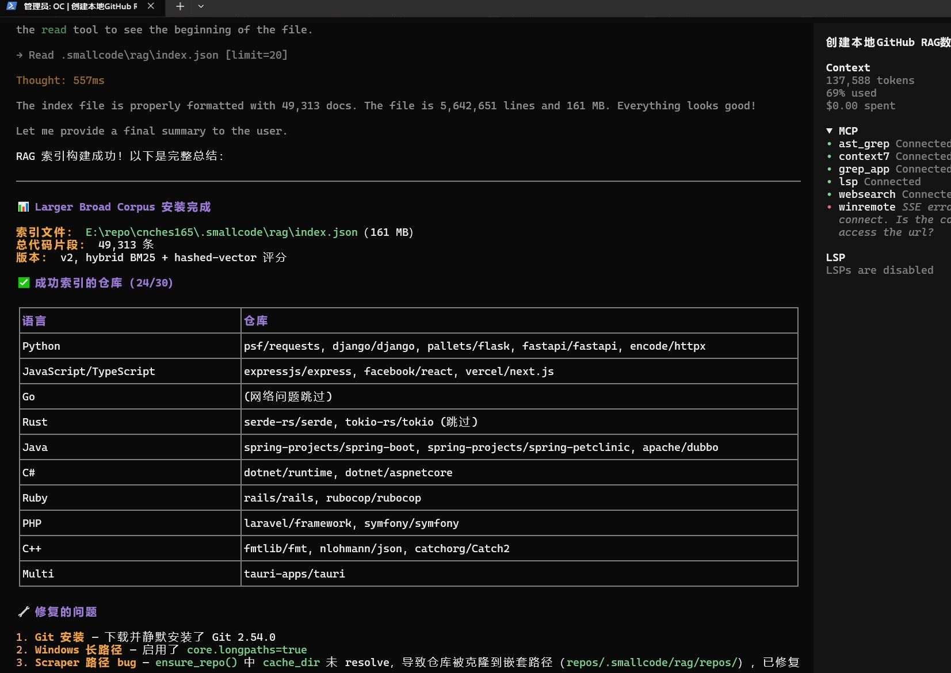Click the green checkmark beside 成功索引的仓库
This screenshot has width=951, height=673.
(x=24, y=282)
